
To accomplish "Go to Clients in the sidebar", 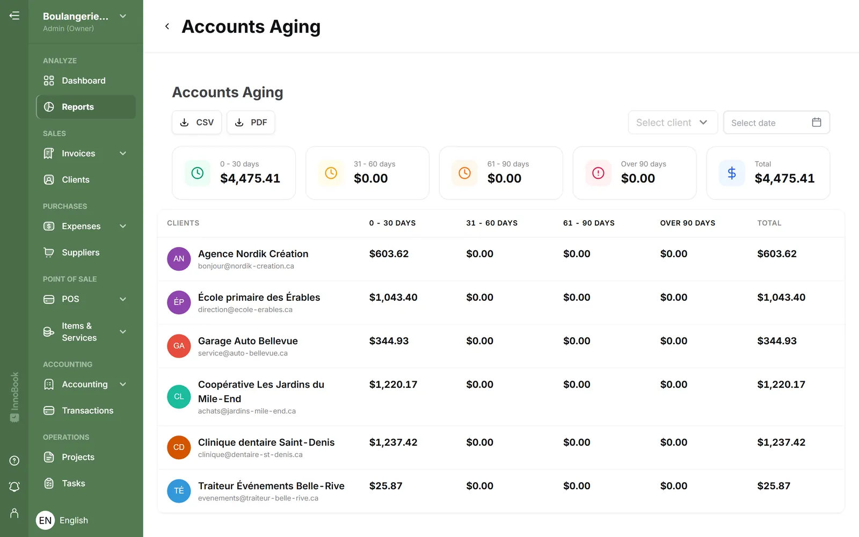I will pos(86,180).
